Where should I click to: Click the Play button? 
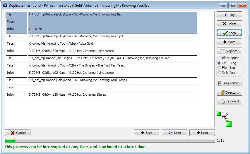click(229, 15)
